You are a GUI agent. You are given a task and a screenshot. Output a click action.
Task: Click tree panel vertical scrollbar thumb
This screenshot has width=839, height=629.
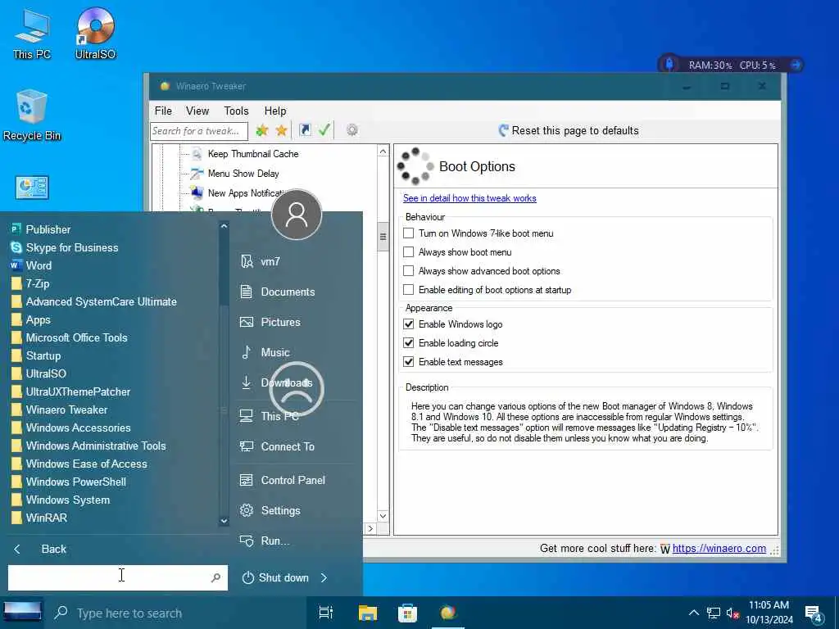(x=383, y=237)
